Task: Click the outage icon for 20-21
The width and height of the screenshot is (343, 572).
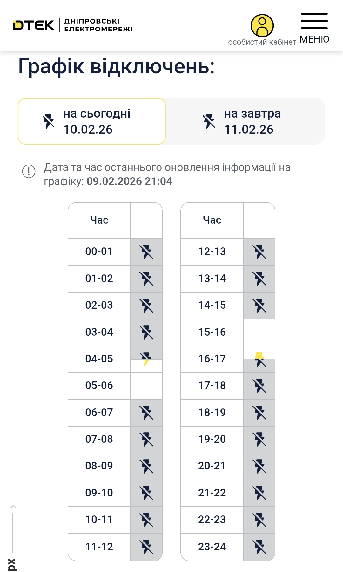Action: point(259,466)
